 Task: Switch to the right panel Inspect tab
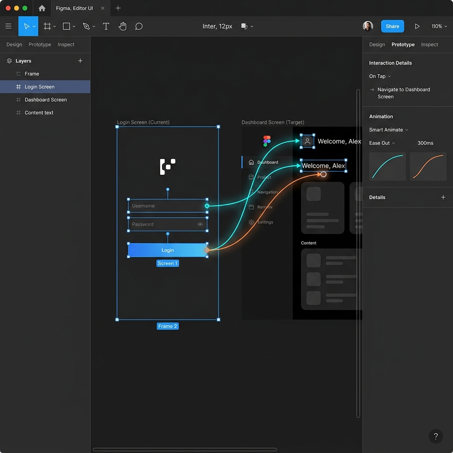(429, 45)
